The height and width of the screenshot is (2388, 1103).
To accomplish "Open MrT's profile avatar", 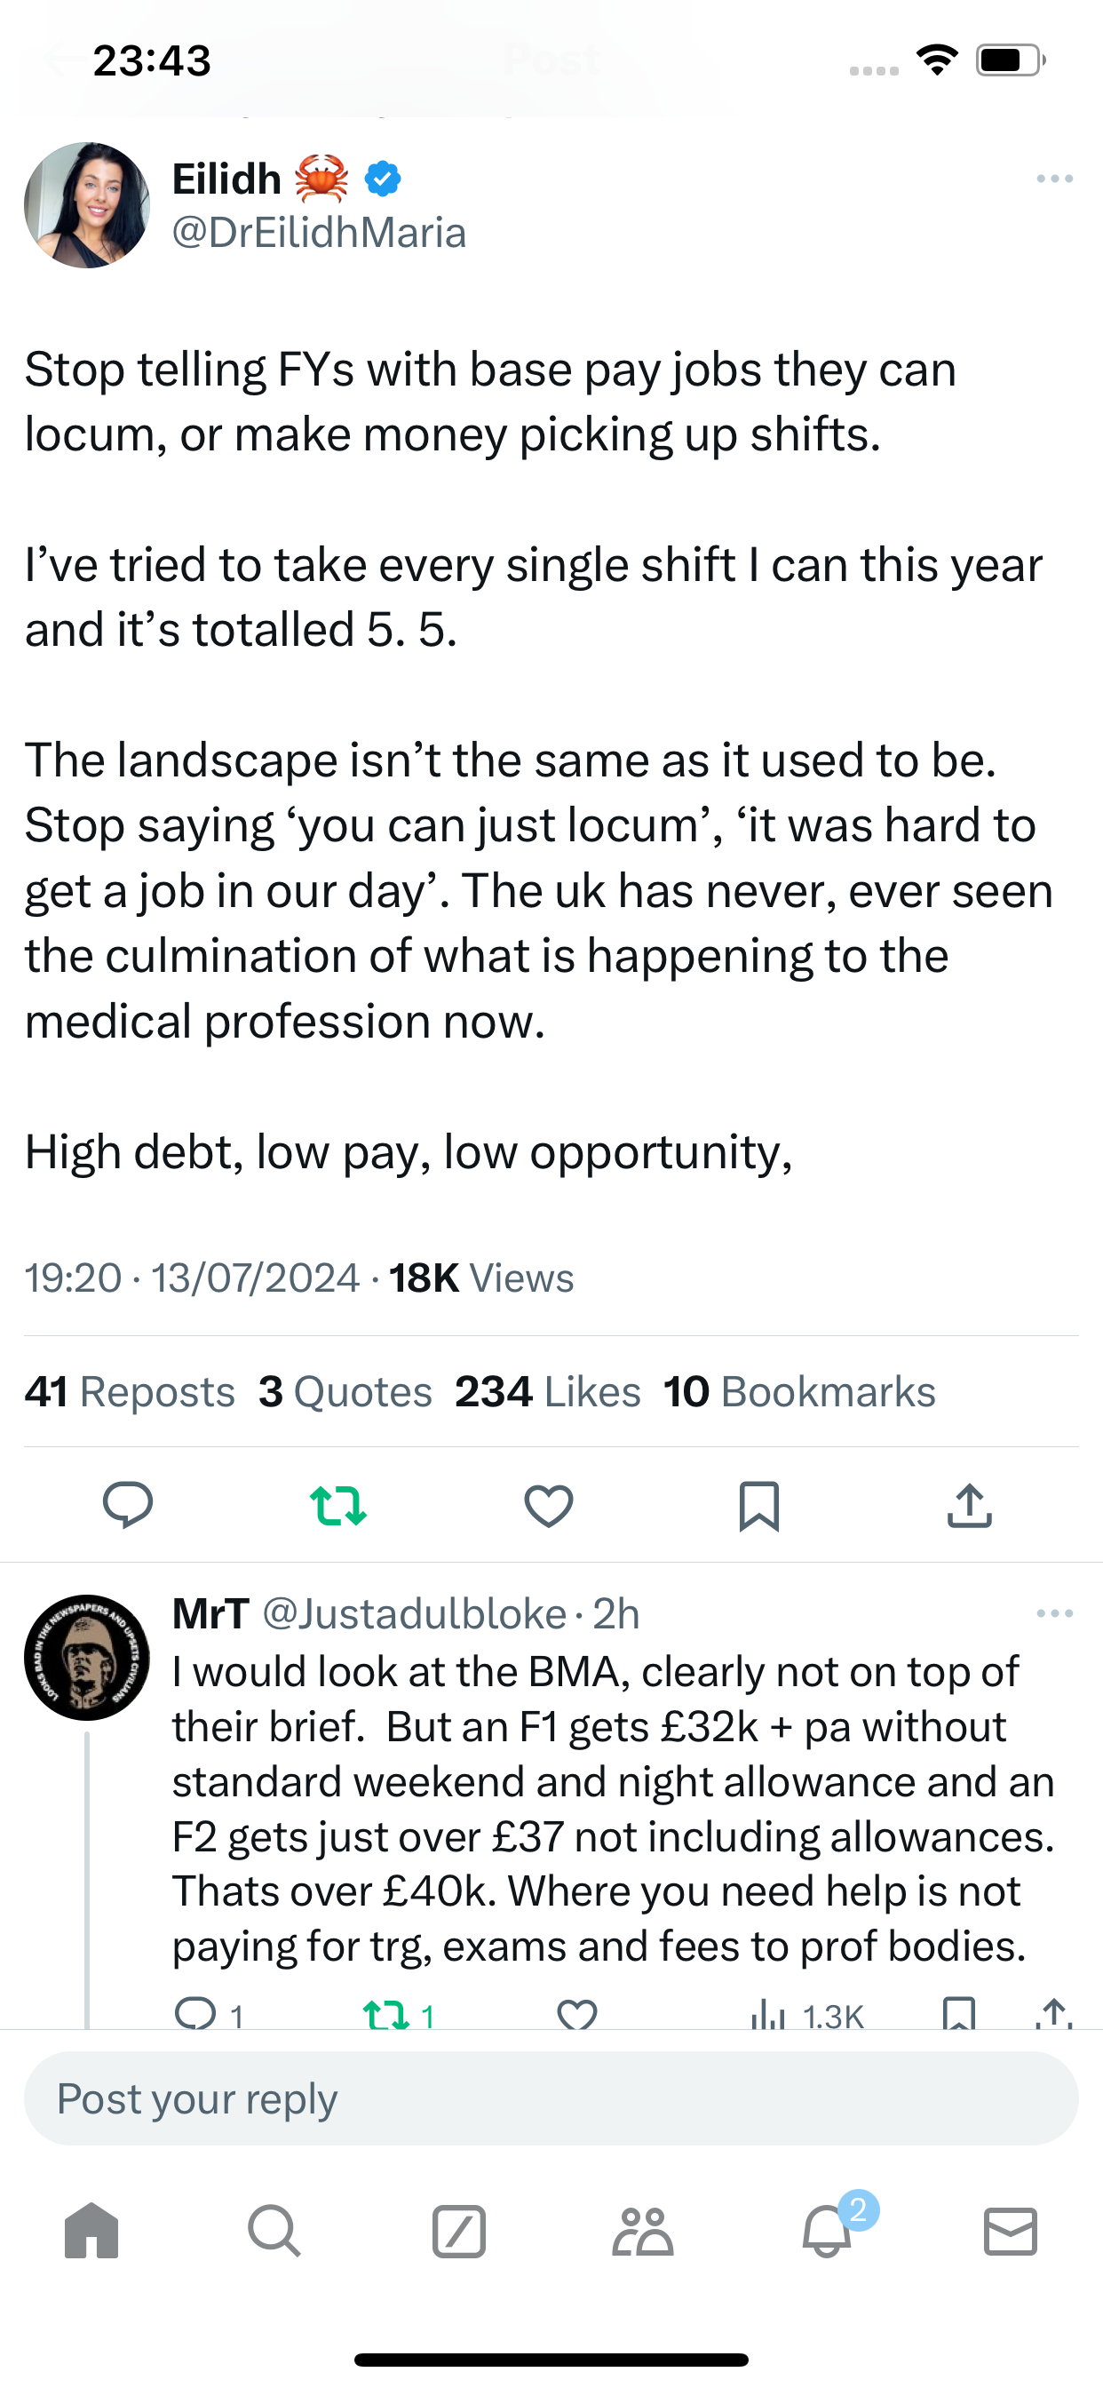I will coord(87,1658).
